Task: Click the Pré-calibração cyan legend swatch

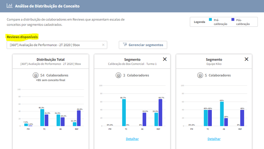Action: [210, 20]
